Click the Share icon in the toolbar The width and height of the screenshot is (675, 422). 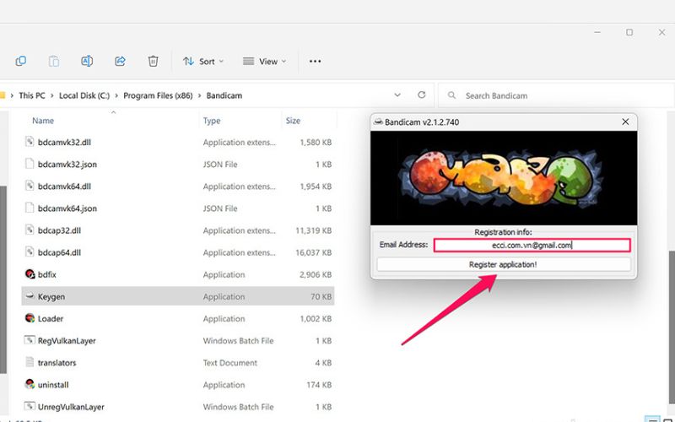pyautogui.click(x=120, y=61)
